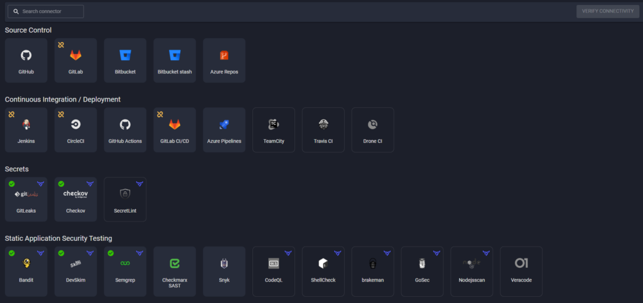The image size is (643, 303).
Task: Click the green check badge on DevSkim
Action: 61,253
